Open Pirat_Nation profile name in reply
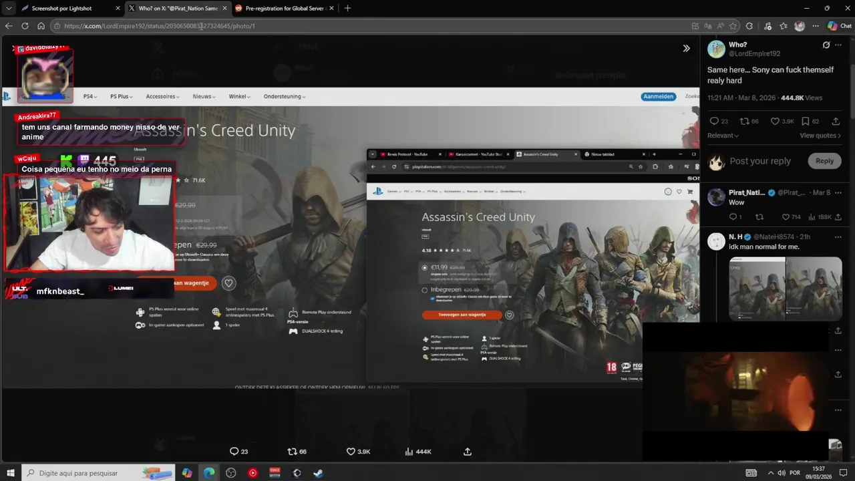Image resolution: width=855 pixels, height=481 pixels. click(747, 192)
